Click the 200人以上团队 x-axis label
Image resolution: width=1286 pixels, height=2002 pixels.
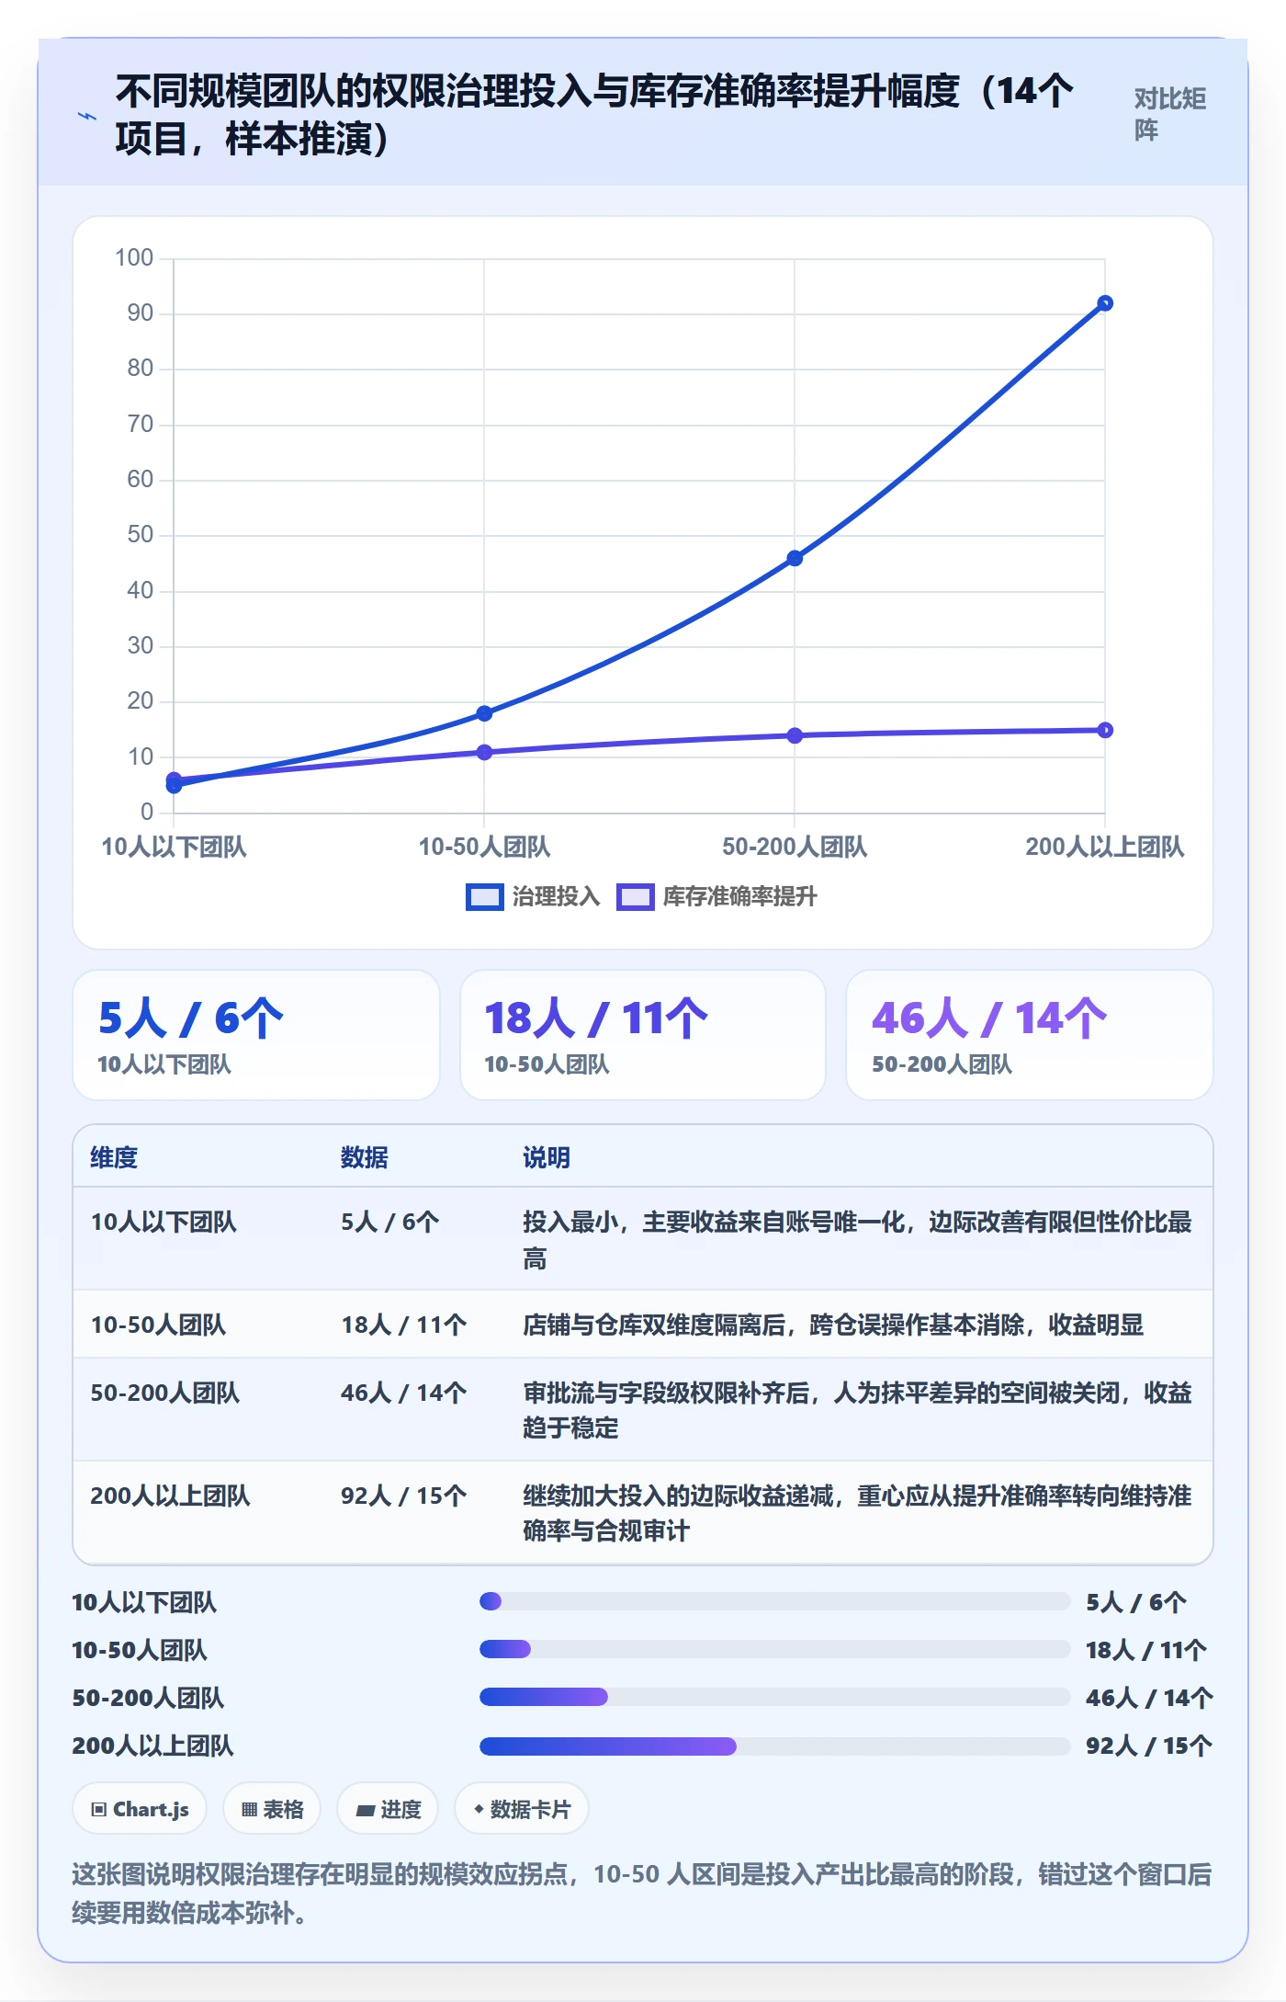pyautogui.click(x=1105, y=847)
